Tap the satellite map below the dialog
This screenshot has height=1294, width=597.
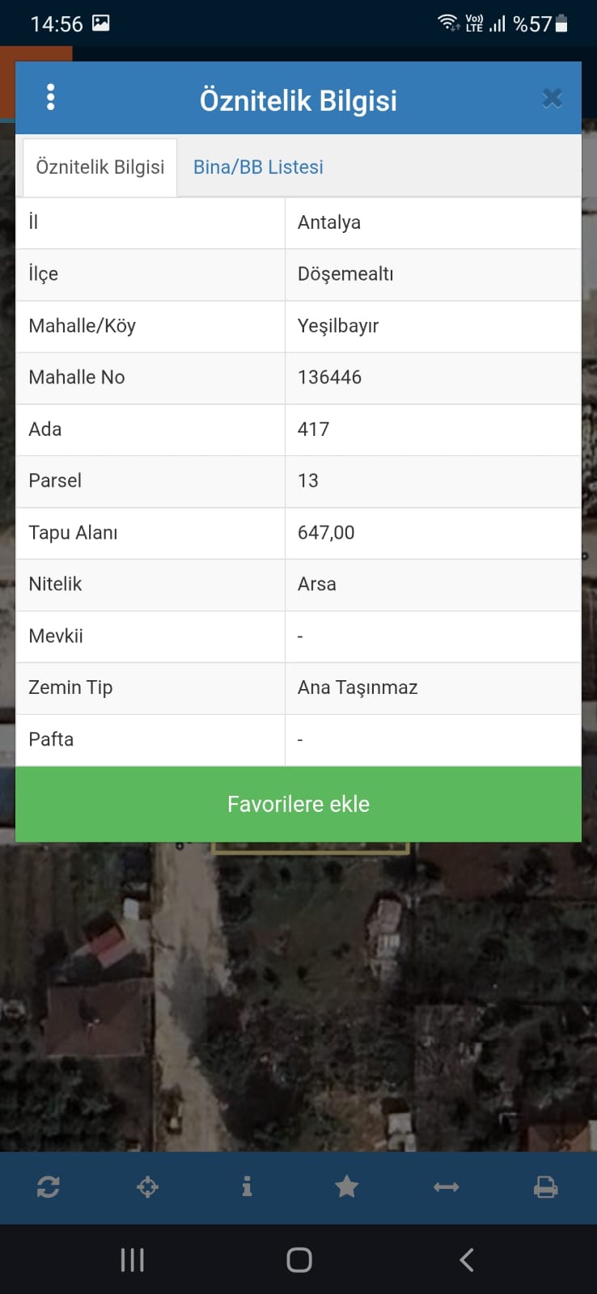pyautogui.click(x=298, y=996)
